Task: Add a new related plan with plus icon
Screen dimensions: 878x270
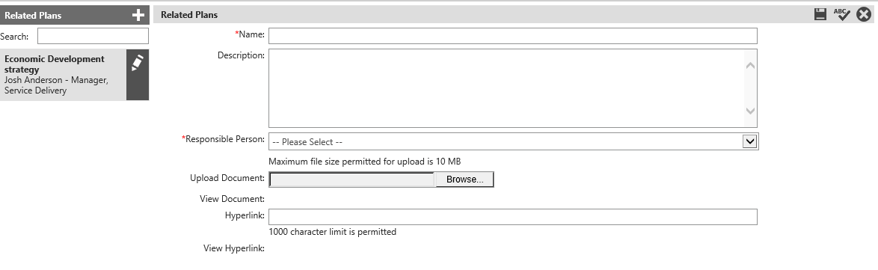Action: (138, 15)
